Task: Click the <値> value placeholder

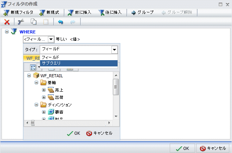Action: coord(75,39)
